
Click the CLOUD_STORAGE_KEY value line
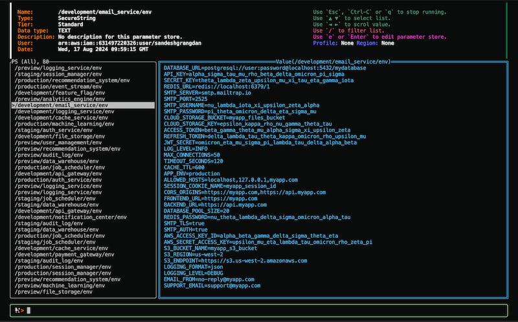coord(248,124)
